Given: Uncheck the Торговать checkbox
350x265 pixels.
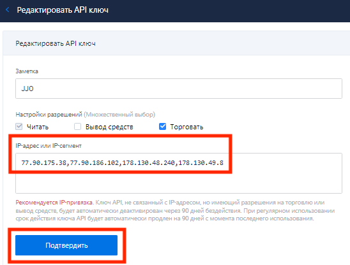Looking at the screenshot, I should 162,127.
